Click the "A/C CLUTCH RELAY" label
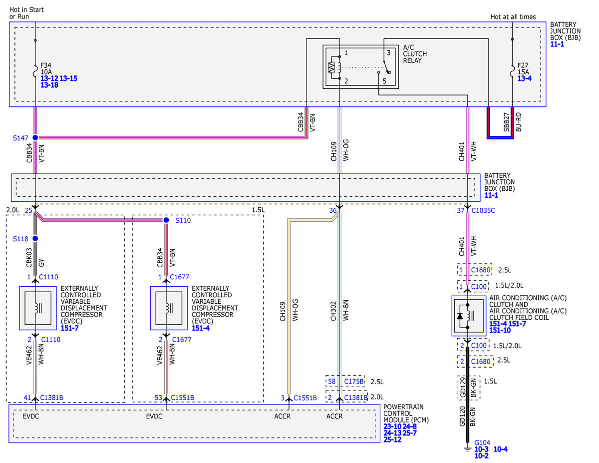 pos(415,54)
